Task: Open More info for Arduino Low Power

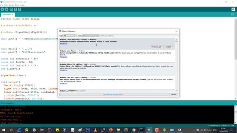Action: coord(64,57)
